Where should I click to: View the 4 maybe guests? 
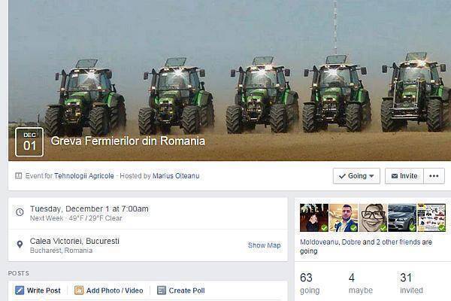click(360, 284)
